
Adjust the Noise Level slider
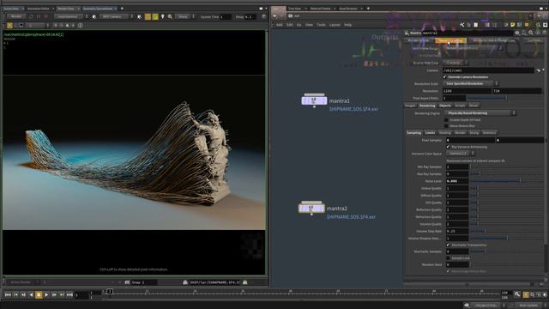506,181
